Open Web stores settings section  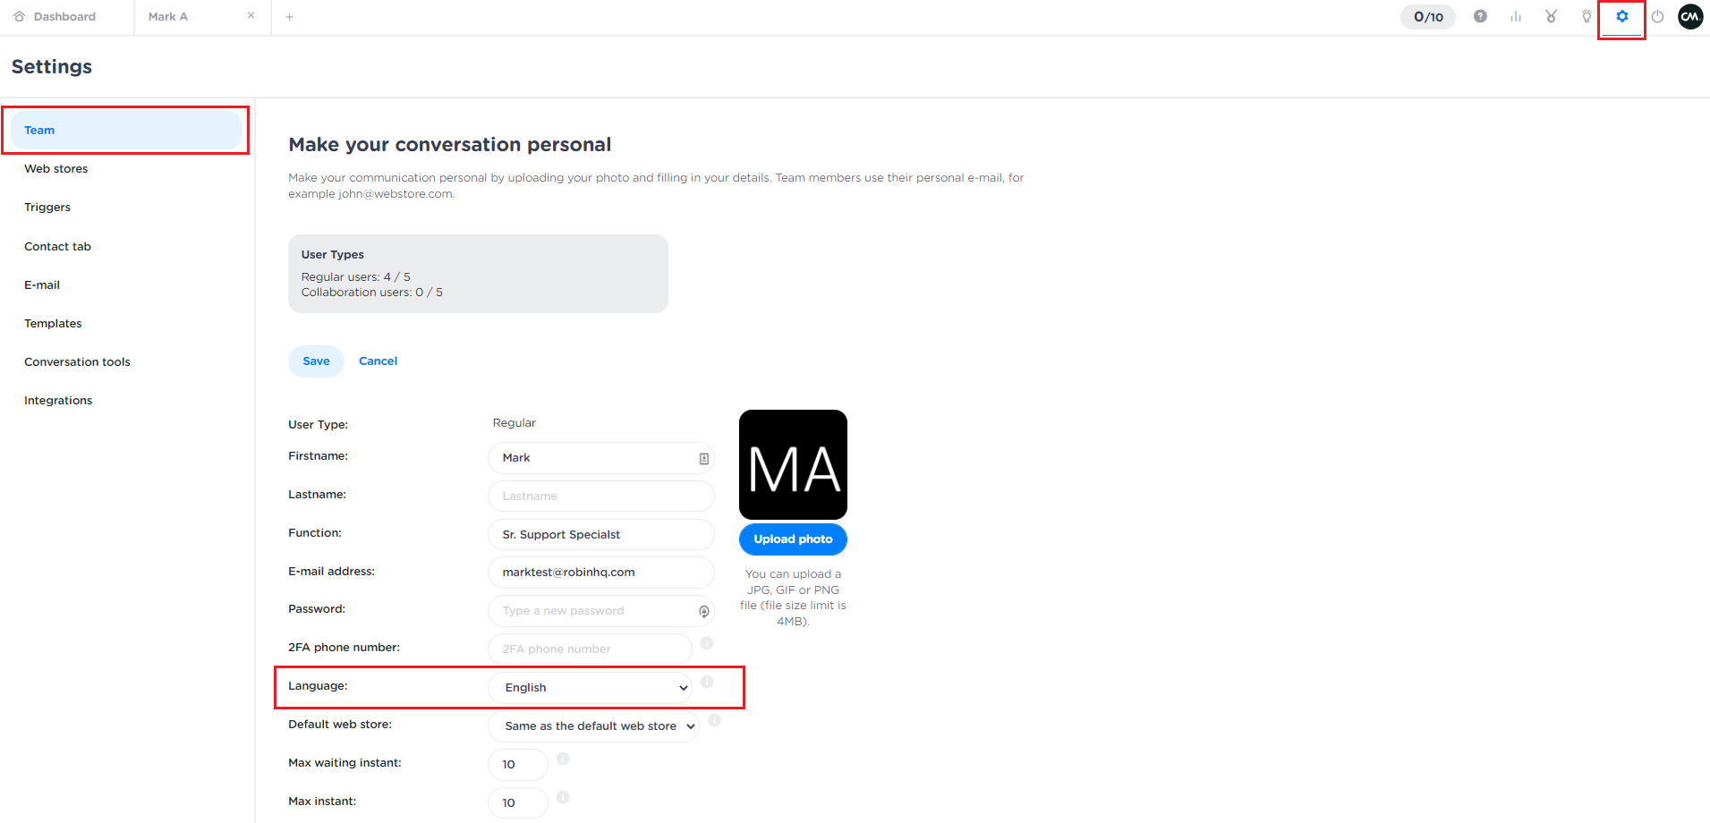pyautogui.click(x=56, y=169)
